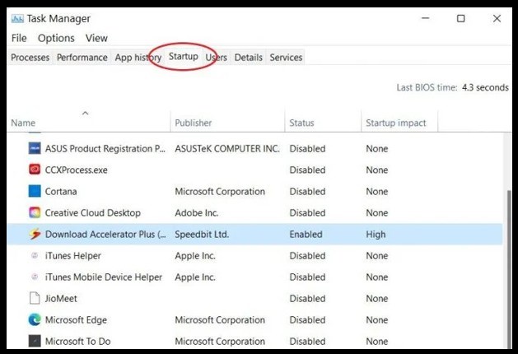518x354 pixels.
Task: Click the ASUSTeK COMPUTER INC. publisher cell
Action: point(227,149)
